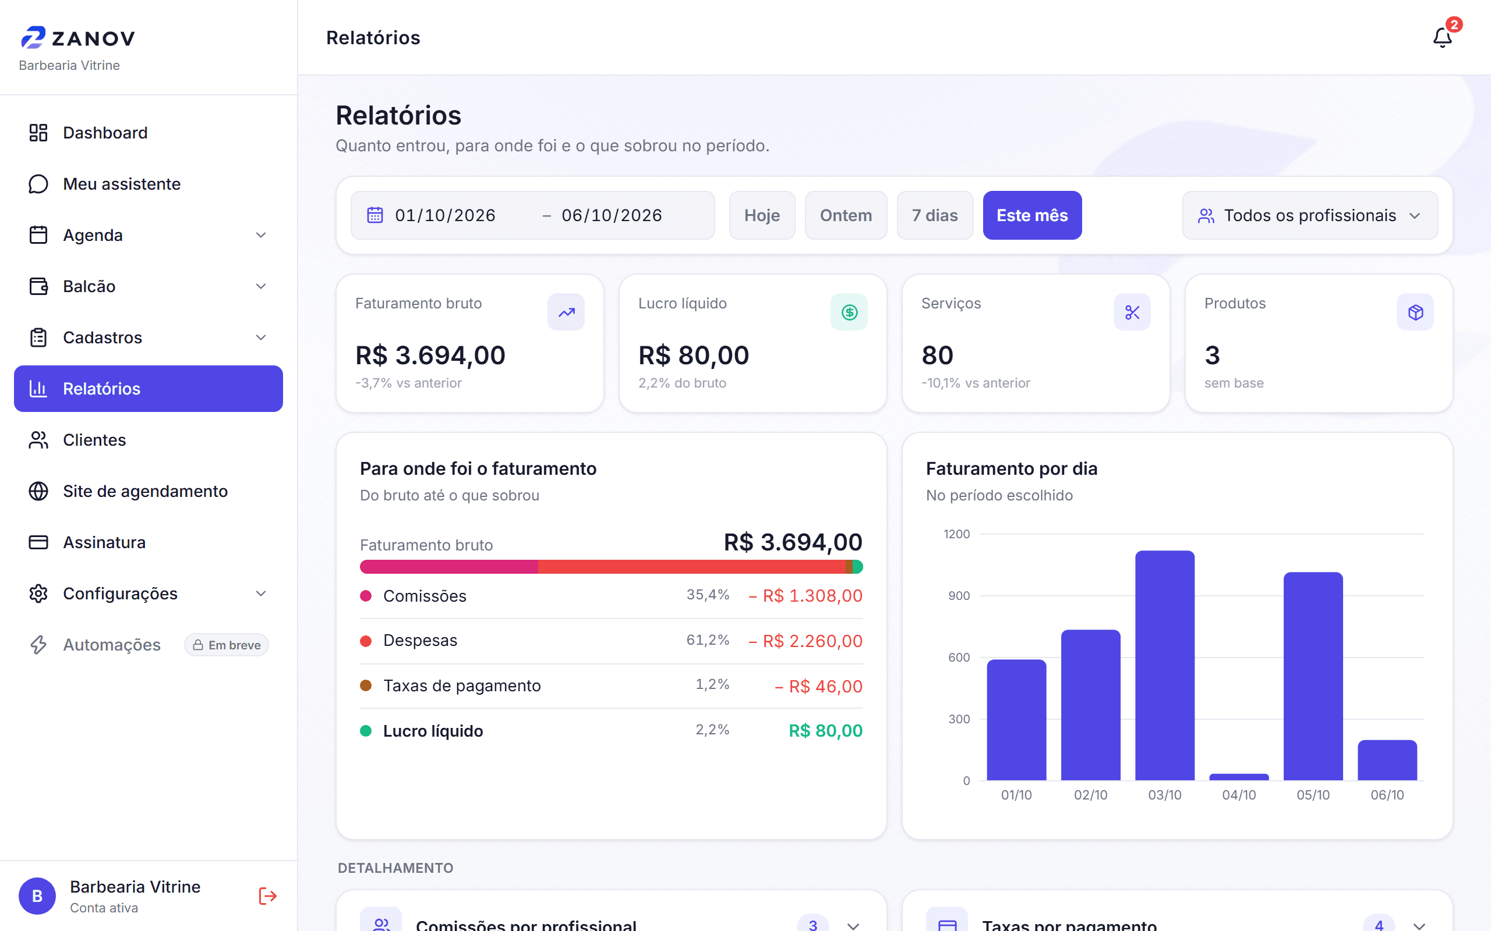
Task: Click the scissors icon on Serviços card
Action: pos(1132,312)
